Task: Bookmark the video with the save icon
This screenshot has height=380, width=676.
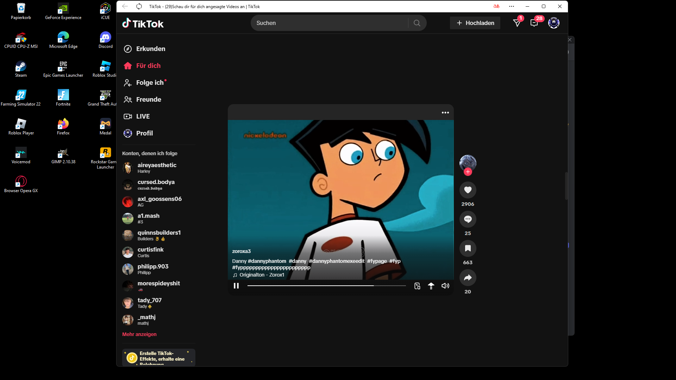Action: pyautogui.click(x=468, y=248)
